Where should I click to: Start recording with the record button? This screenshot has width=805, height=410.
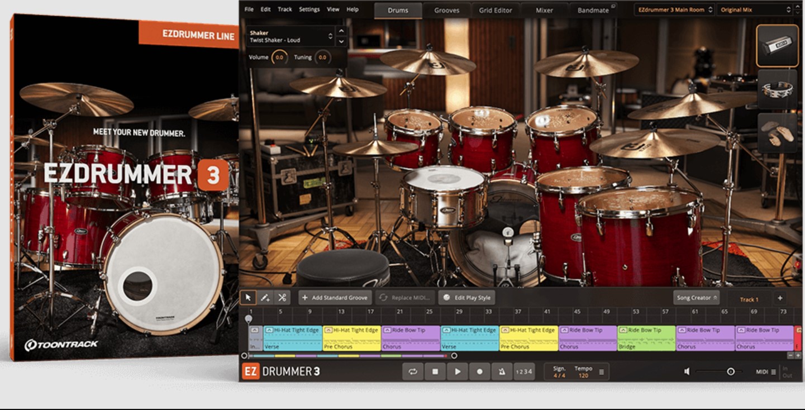coord(479,371)
